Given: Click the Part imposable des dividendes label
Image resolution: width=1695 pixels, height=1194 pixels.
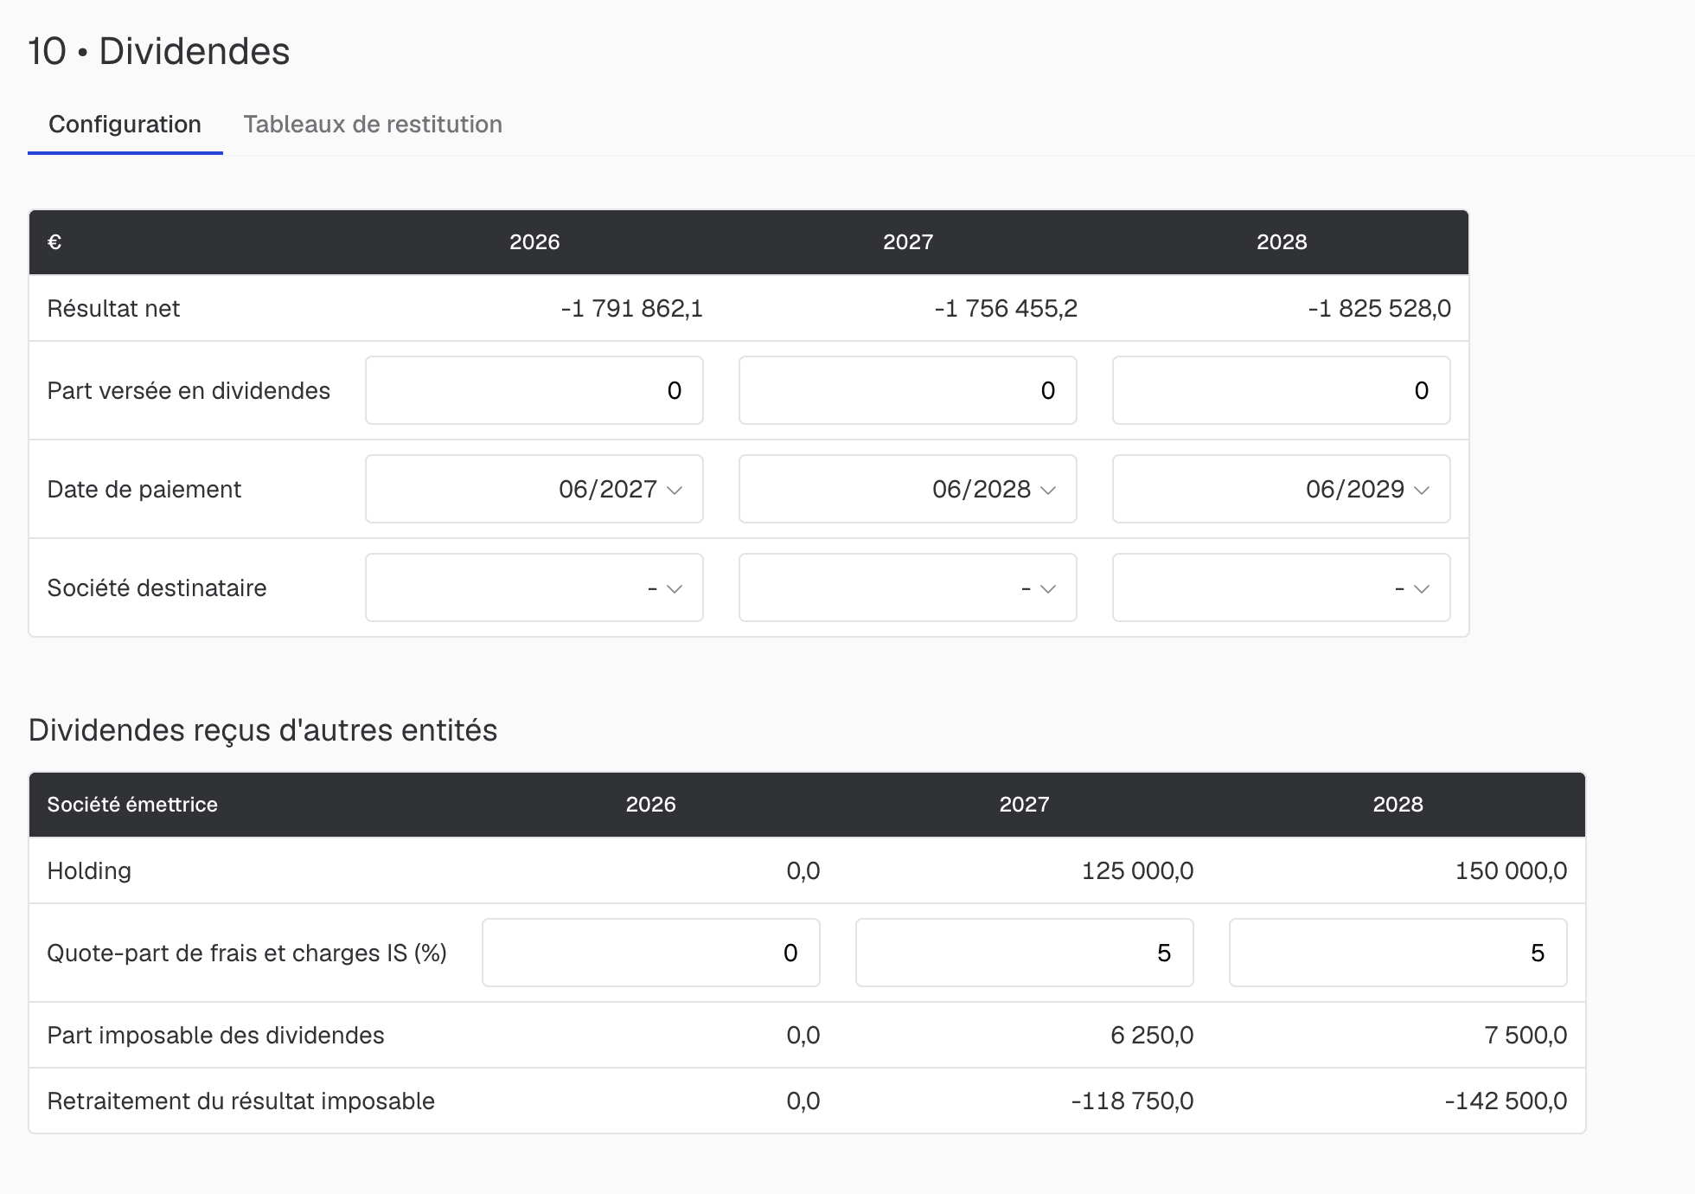Looking at the screenshot, I should point(215,1036).
